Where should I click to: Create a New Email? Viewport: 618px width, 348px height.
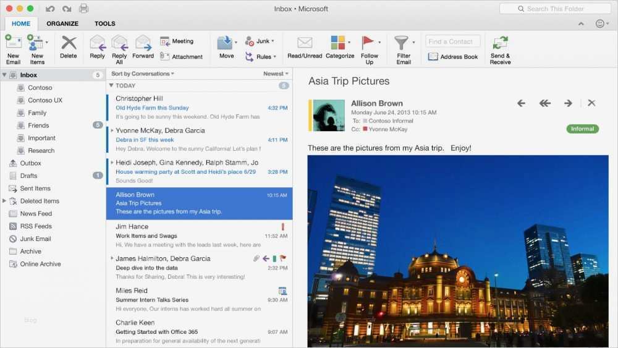point(13,49)
